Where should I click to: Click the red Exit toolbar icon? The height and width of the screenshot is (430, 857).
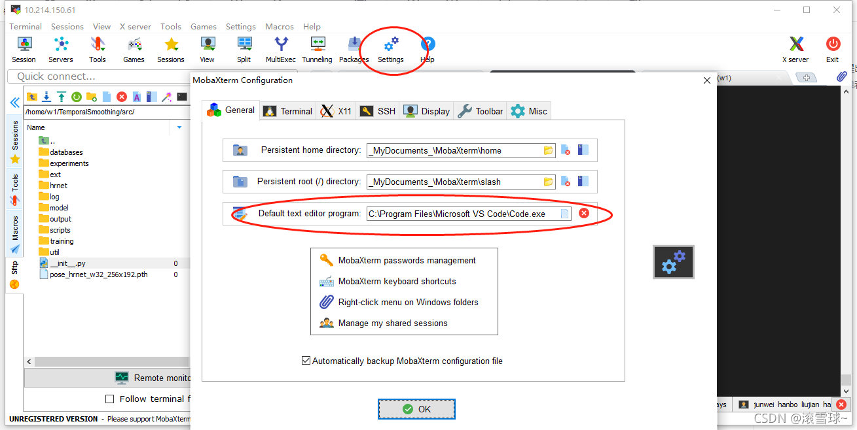pyautogui.click(x=833, y=50)
